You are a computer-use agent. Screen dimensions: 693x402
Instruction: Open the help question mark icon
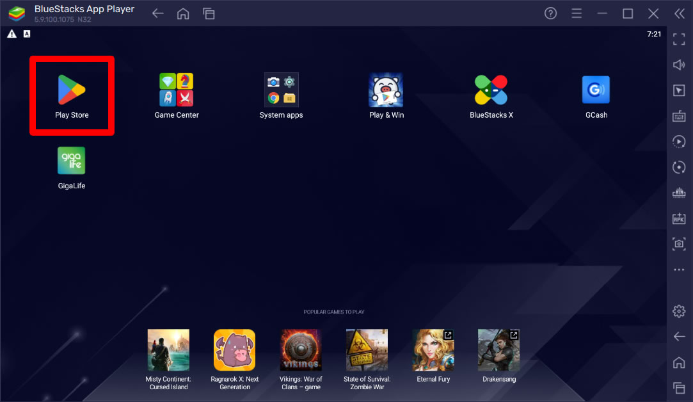tap(550, 13)
